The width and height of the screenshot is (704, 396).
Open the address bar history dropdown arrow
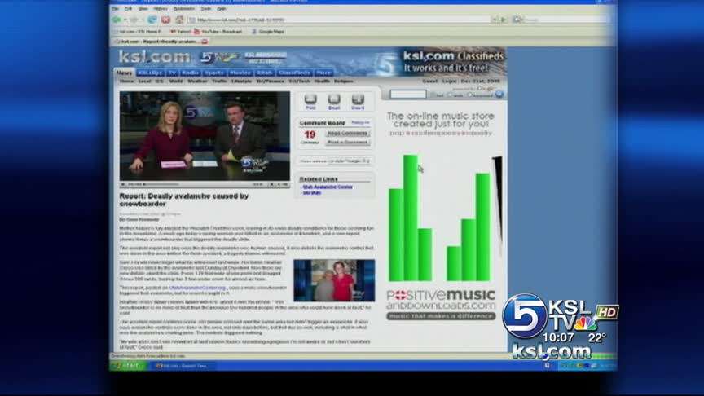click(495, 20)
